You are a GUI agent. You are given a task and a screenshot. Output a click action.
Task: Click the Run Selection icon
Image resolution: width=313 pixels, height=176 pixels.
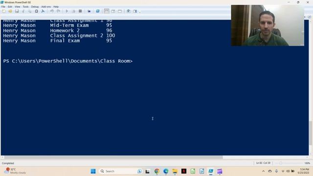pyautogui.click(x=73, y=11)
